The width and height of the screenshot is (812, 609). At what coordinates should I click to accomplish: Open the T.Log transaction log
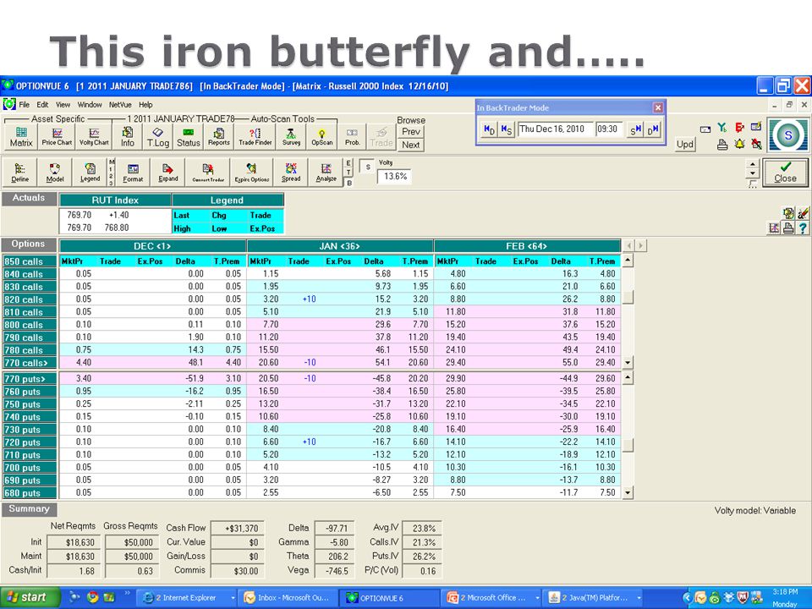[157, 137]
